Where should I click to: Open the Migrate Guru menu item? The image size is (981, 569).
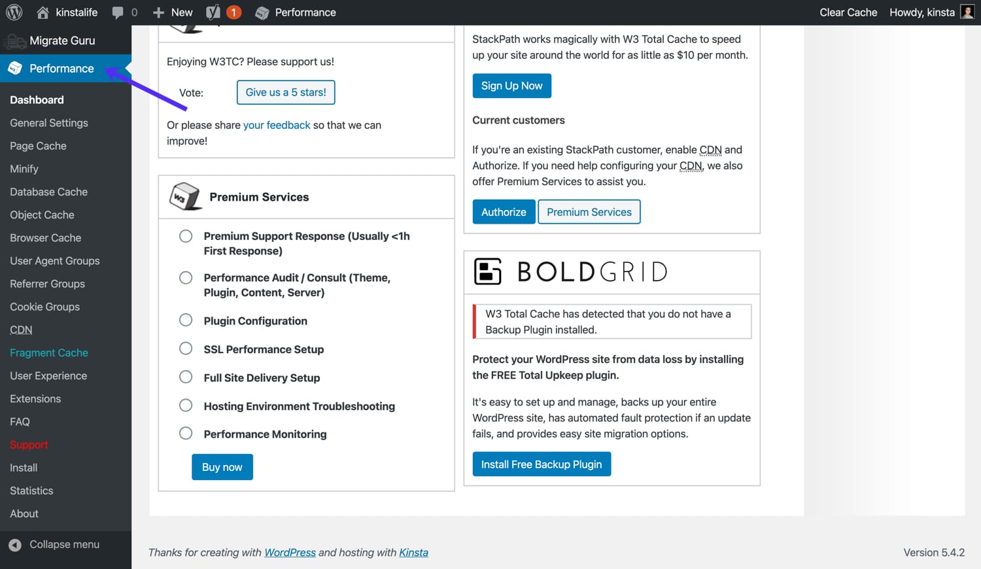[x=62, y=41]
